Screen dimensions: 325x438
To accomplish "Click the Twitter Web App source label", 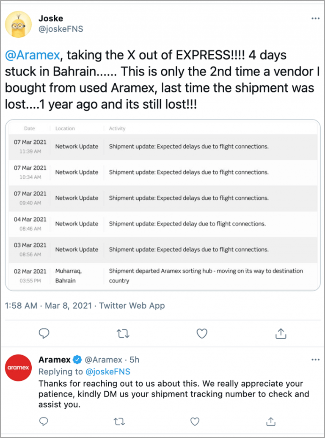I will tap(132, 305).
